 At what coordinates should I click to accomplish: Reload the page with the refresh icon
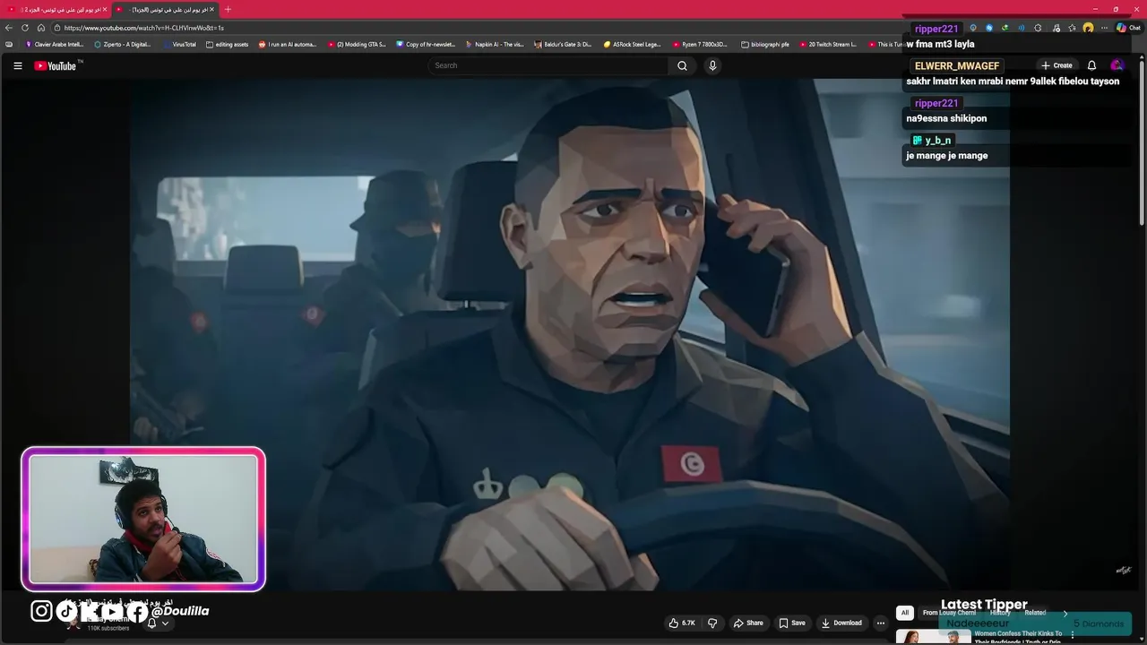(25, 28)
